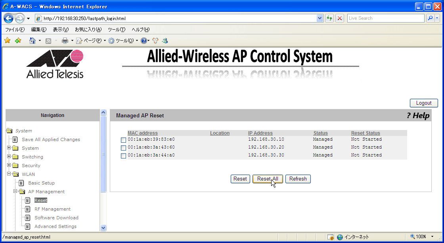Check the box for 00:1a:eb:39:83:e0
The width and height of the screenshot is (444, 243).
[x=123, y=140]
